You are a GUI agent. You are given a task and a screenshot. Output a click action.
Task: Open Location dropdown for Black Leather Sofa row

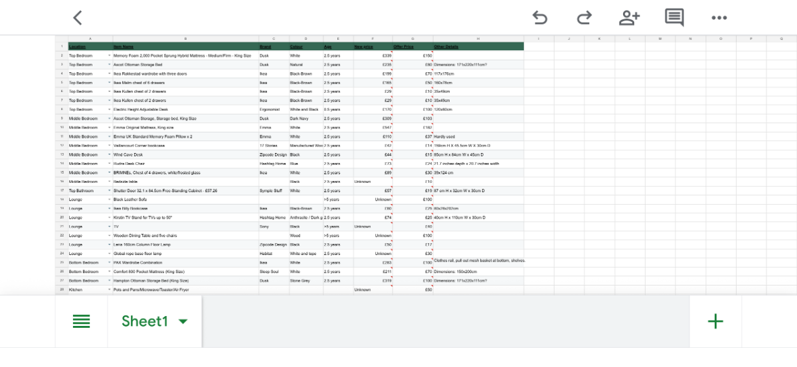point(110,199)
